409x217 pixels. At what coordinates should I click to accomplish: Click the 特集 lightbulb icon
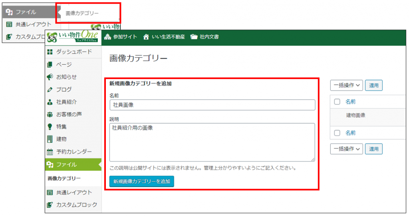click(x=50, y=127)
